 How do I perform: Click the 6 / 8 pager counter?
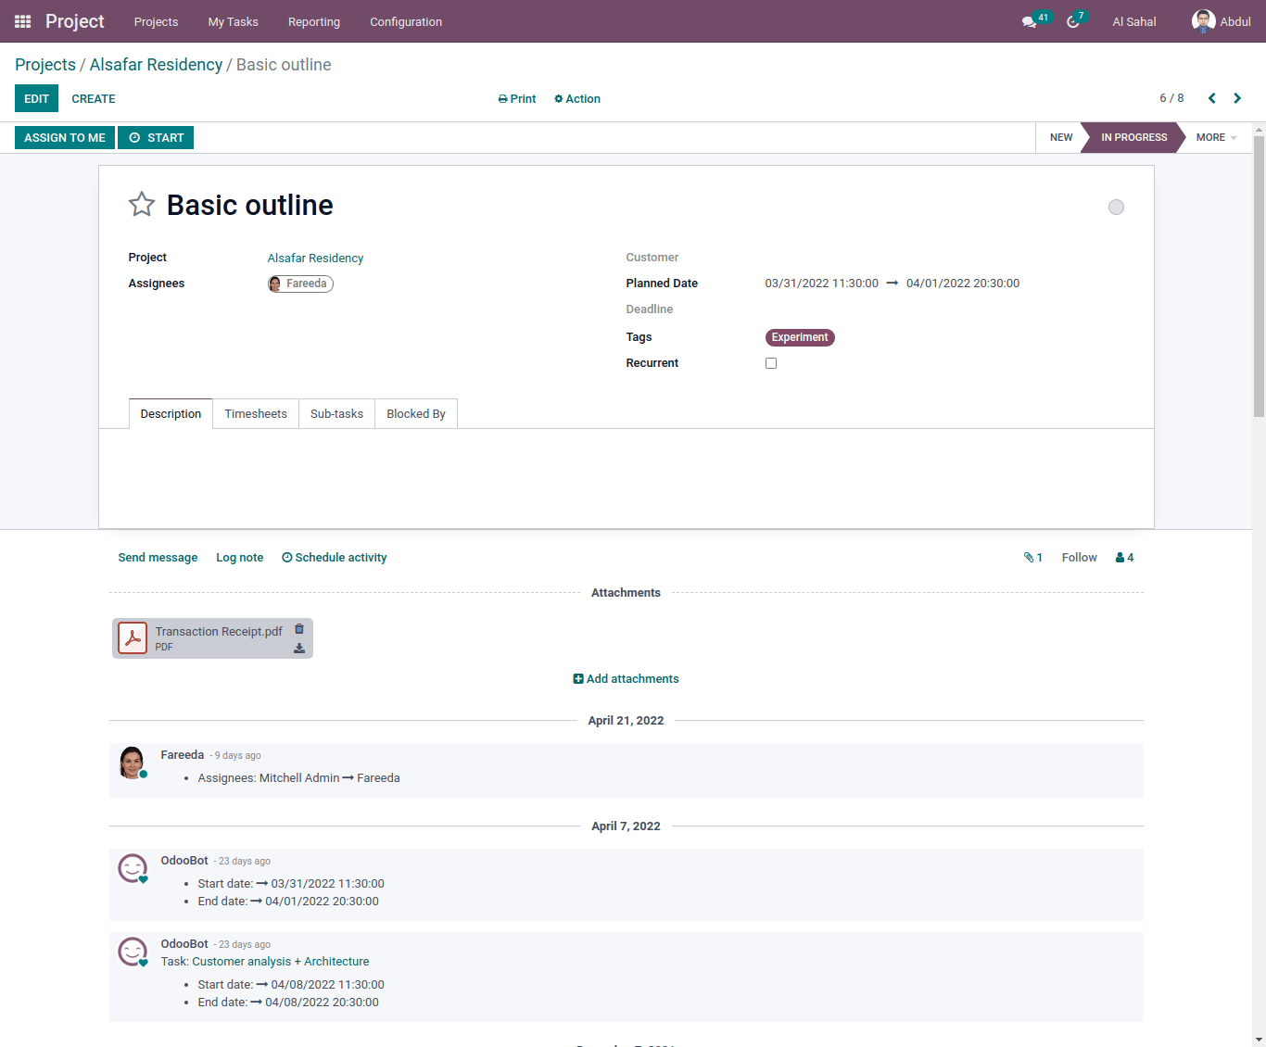pyautogui.click(x=1171, y=98)
